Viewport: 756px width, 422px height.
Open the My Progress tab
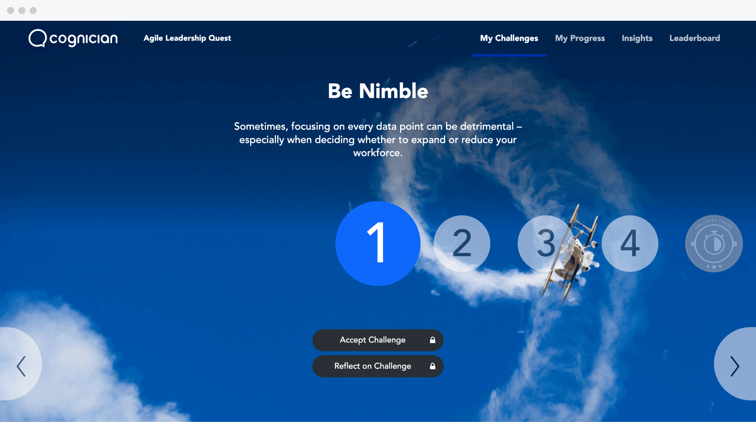(x=580, y=38)
